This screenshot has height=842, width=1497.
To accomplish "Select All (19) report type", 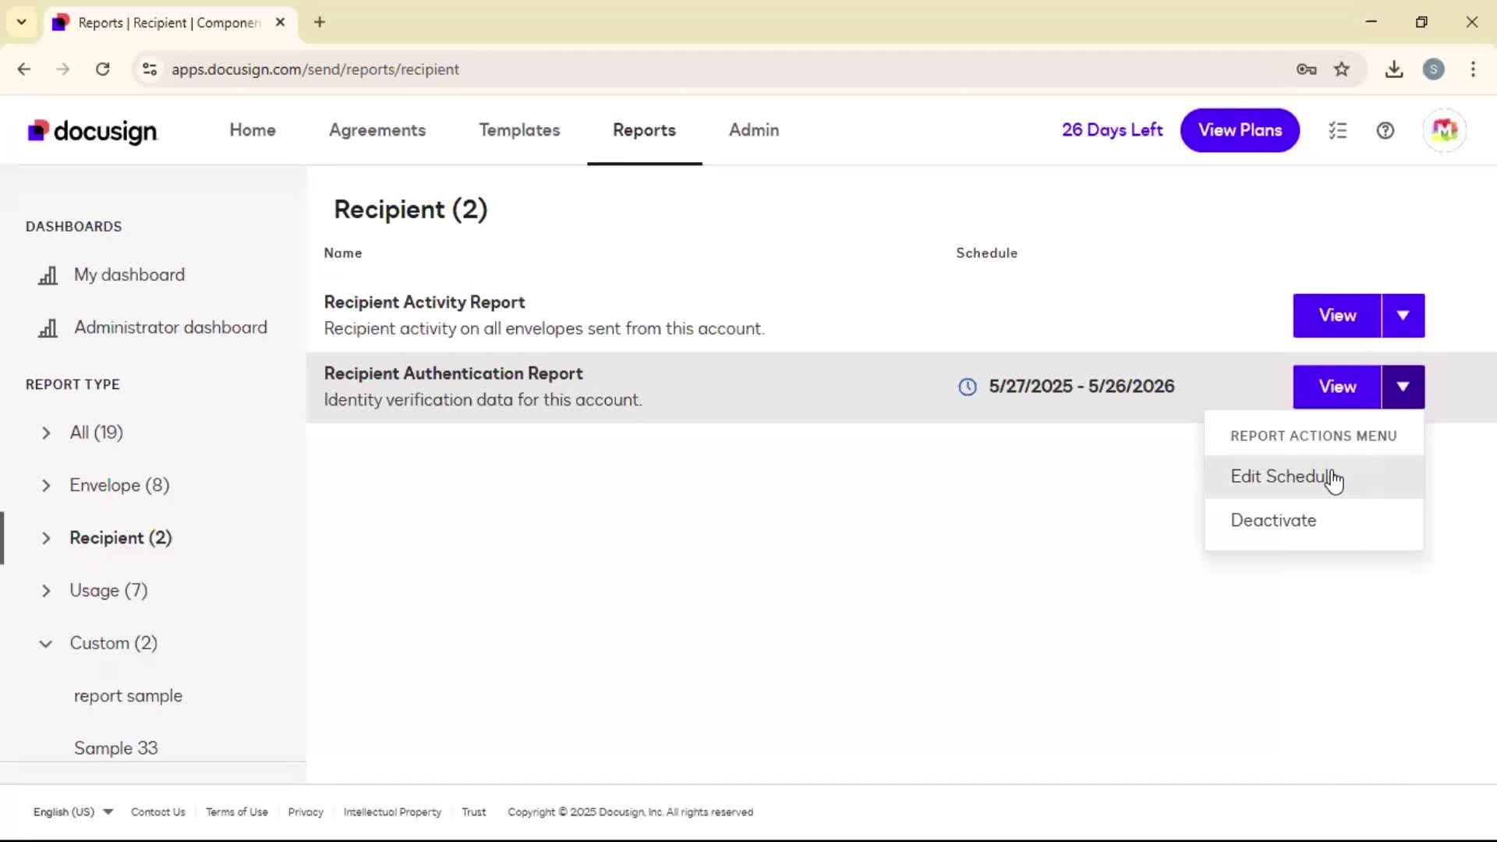I will click(x=97, y=433).
